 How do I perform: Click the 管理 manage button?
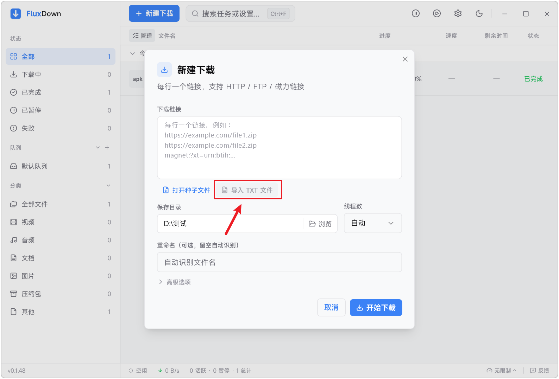[142, 36]
